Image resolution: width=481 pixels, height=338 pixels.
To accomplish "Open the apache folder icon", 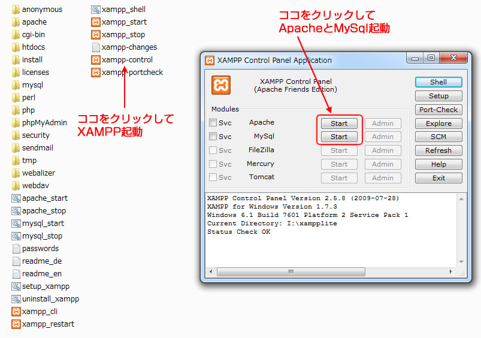I will [x=16, y=22].
